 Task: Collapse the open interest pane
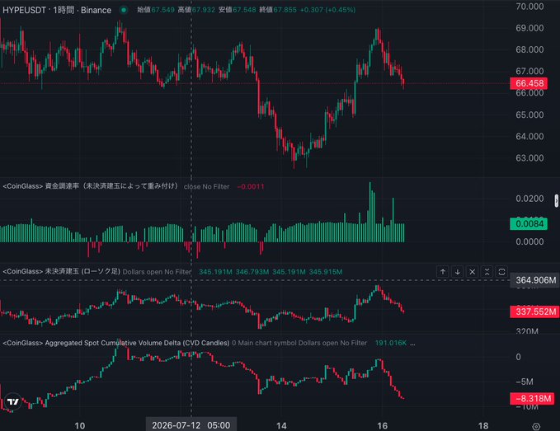pyautogui.click(x=487, y=272)
